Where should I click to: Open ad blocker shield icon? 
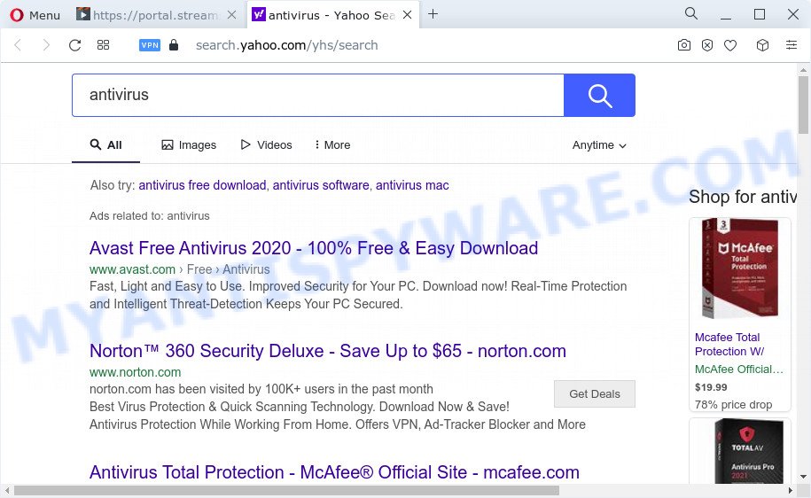tap(707, 45)
